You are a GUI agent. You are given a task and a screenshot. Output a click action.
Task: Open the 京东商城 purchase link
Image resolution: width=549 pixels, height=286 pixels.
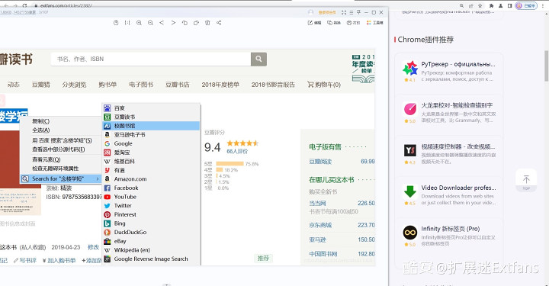pos(320,225)
